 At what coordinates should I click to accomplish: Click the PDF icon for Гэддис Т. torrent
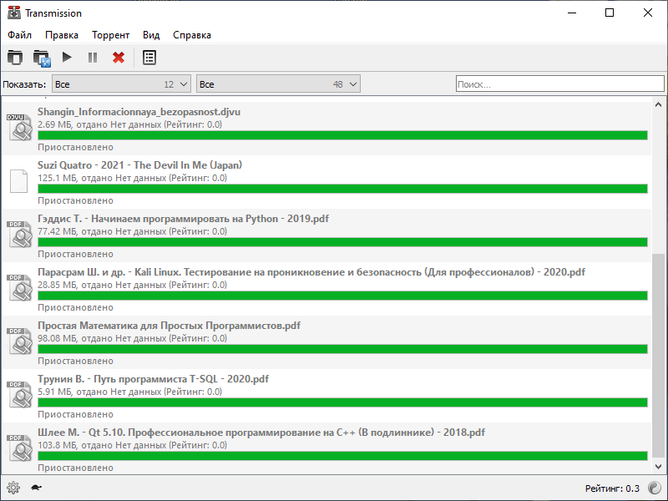[19, 234]
